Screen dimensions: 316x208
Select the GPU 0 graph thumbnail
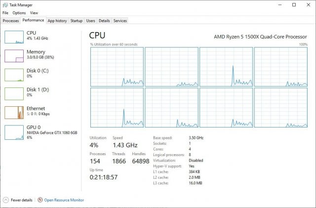(x=14, y=131)
